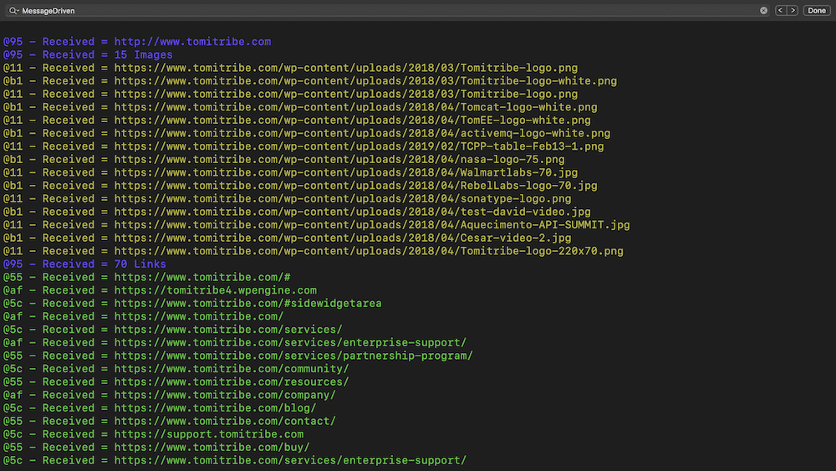Click the Tomitribe-logo-220x70.png URL line

click(313, 251)
